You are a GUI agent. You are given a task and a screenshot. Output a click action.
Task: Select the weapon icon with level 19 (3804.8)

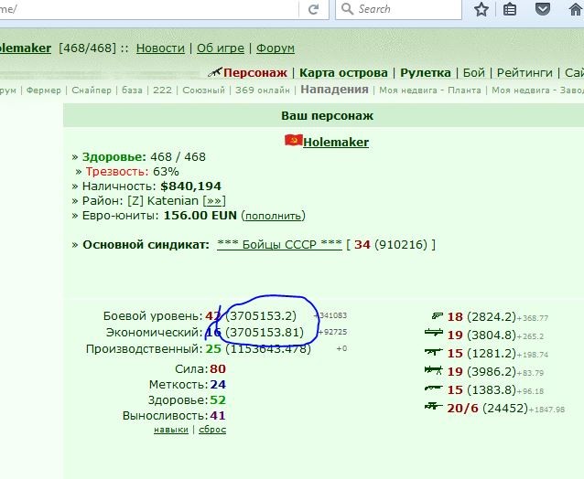coord(434,332)
